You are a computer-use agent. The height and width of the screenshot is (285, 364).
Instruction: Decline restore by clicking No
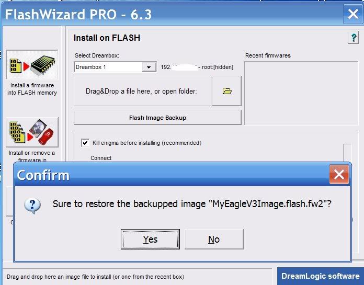[214, 240]
